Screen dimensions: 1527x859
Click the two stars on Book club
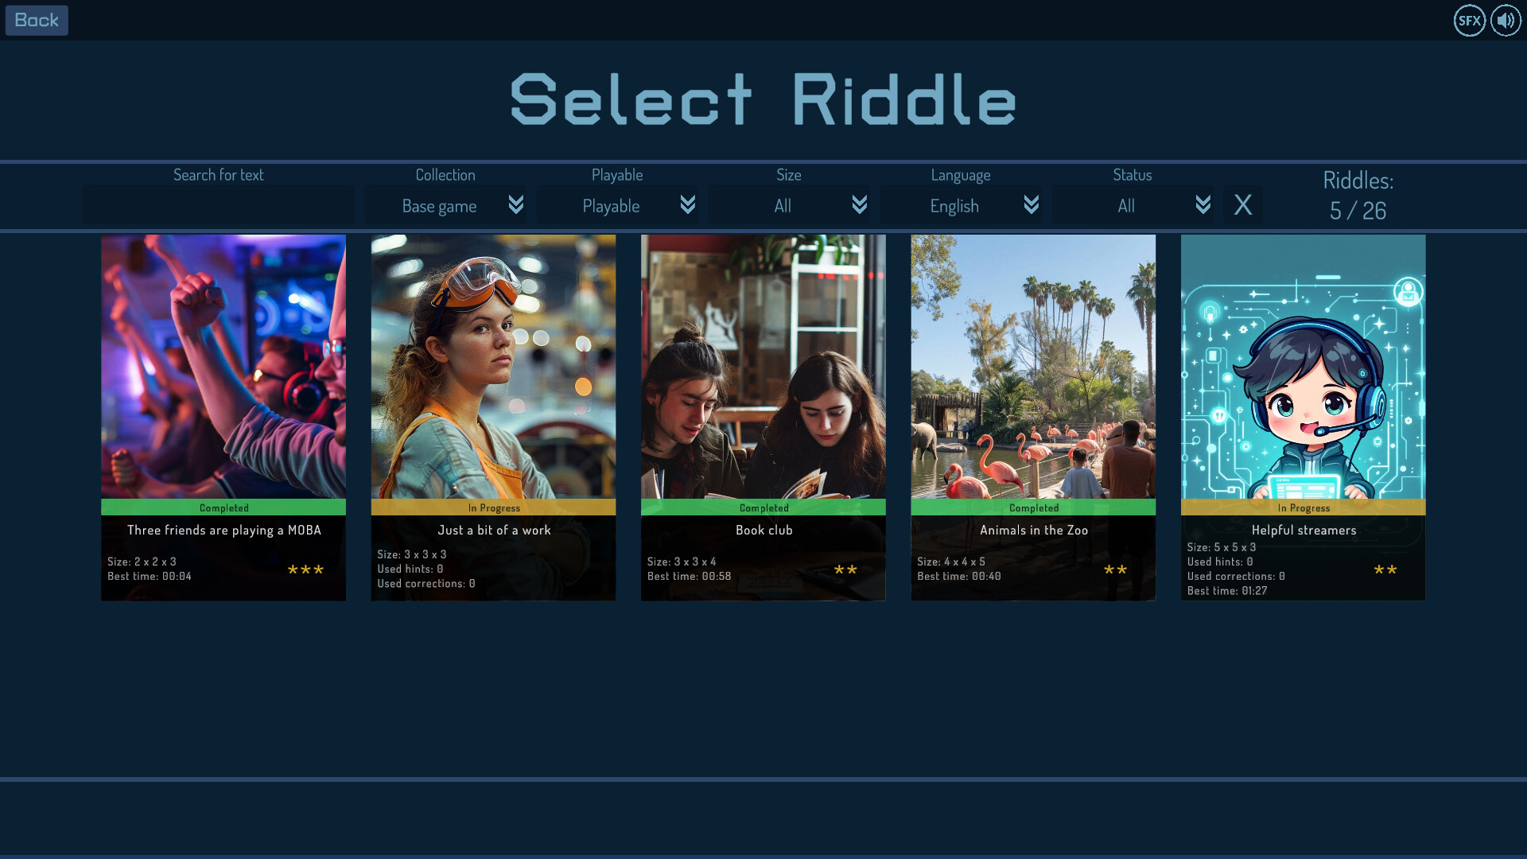845,569
